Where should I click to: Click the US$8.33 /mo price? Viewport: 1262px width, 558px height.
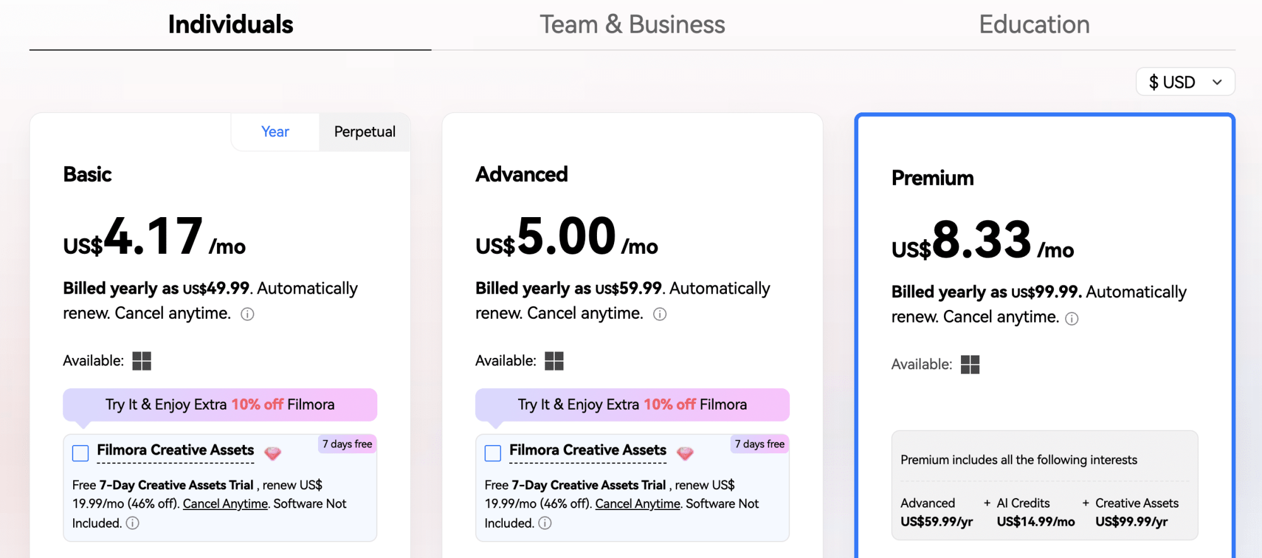click(x=982, y=240)
